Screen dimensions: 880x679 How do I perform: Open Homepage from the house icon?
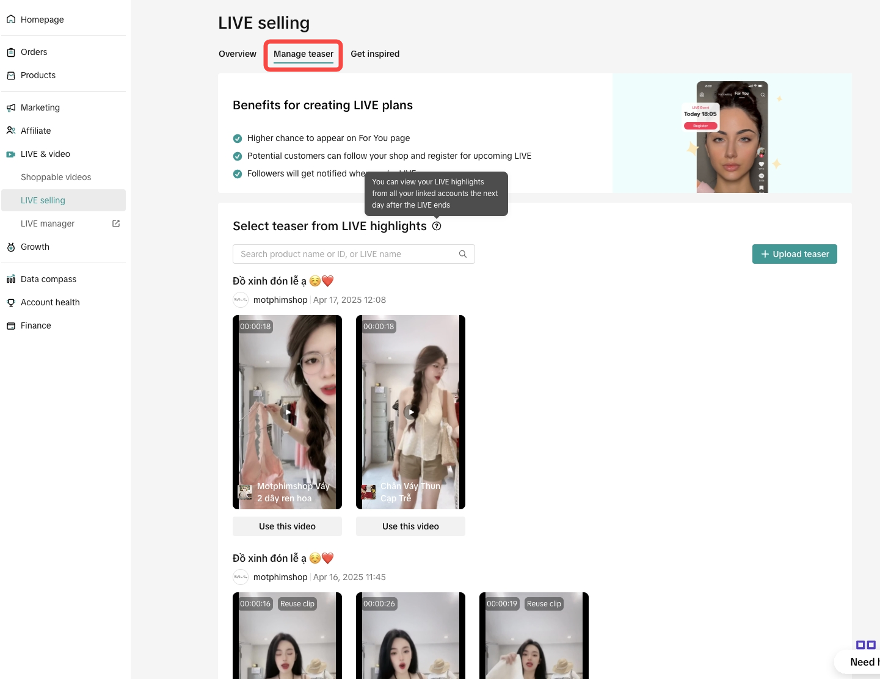11,20
